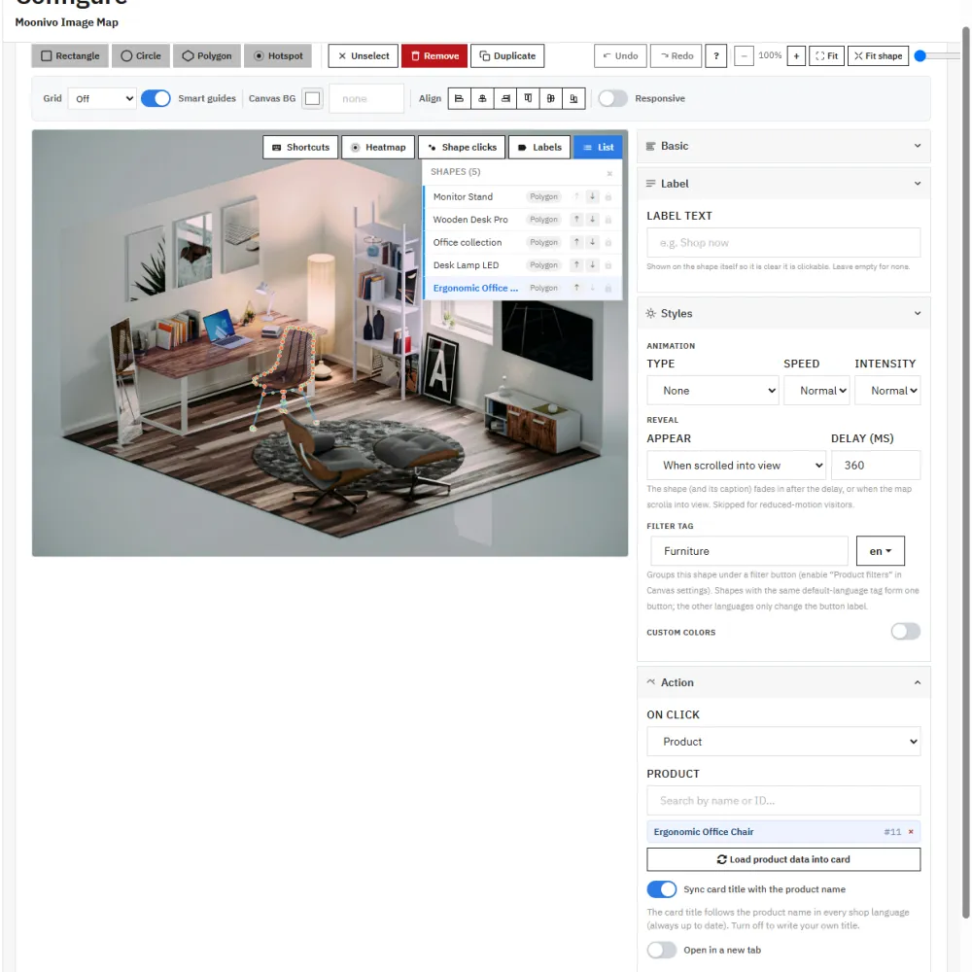The height and width of the screenshot is (972, 972).
Task: Fit the canvas to view
Action: (826, 55)
